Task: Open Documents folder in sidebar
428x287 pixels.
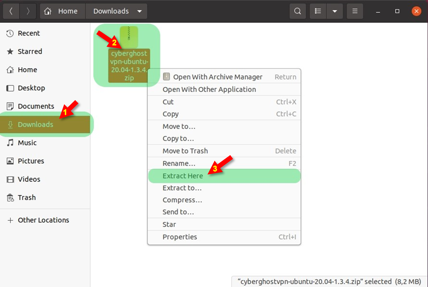Action: (x=45, y=106)
